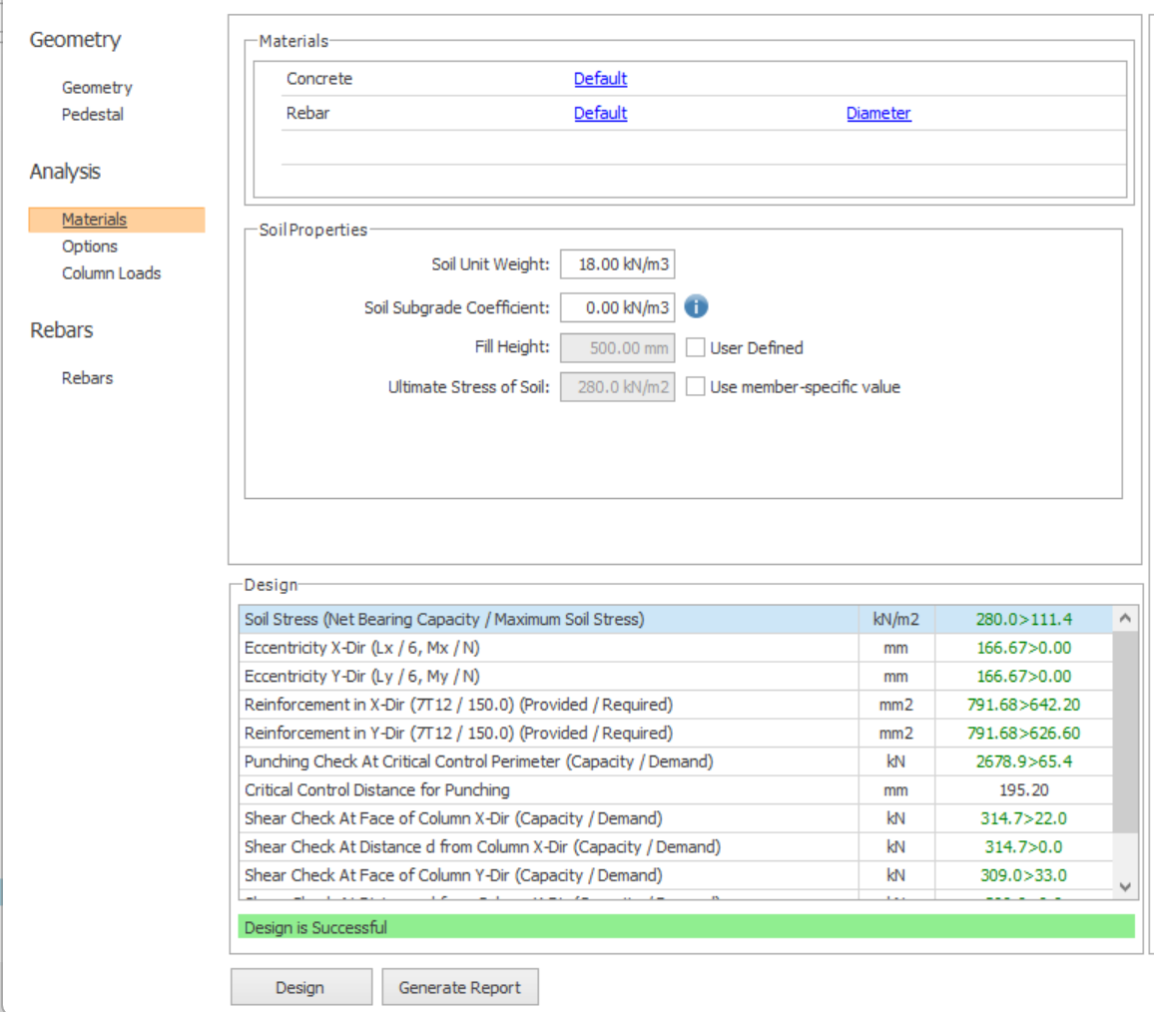Click the info icon beside Soil Subgrade Coefficient
This screenshot has width=1154, height=1012.
pos(696,306)
